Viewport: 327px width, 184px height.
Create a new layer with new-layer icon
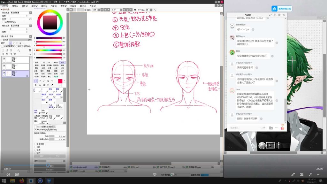(3, 50)
